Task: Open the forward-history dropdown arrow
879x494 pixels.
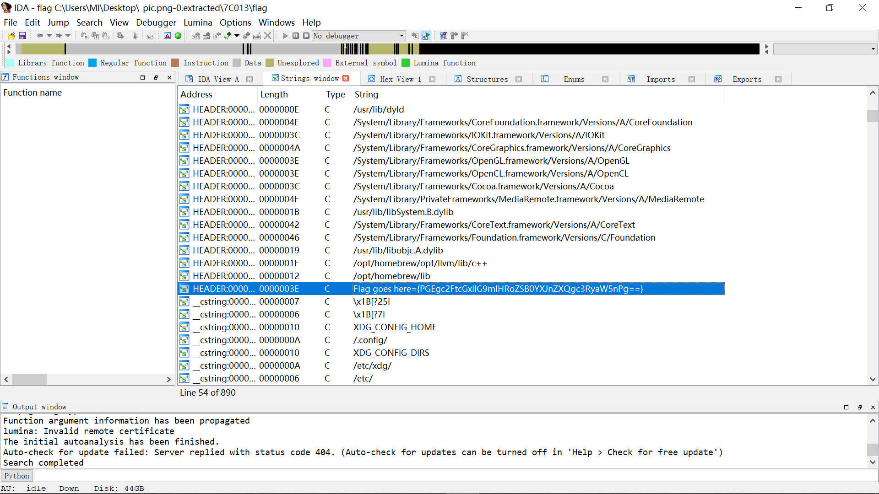Action: [68, 36]
